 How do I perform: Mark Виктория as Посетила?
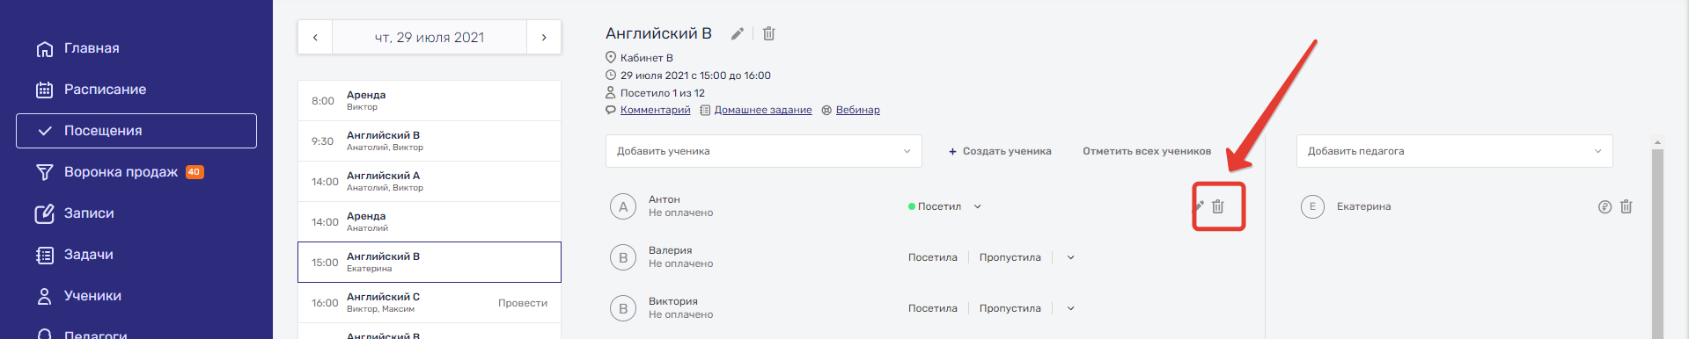point(933,308)
